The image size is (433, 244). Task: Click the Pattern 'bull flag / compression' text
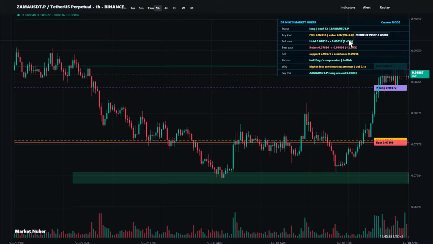(x=331, y=60)
